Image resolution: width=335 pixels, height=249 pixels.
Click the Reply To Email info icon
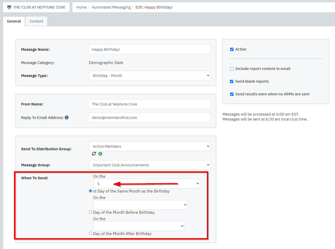click(67, 118)
